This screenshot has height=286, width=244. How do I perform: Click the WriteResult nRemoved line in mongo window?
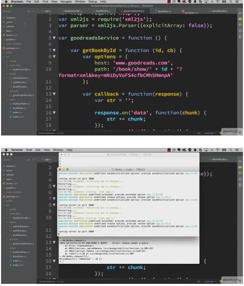pyautogui.click(x=81, y=259)
